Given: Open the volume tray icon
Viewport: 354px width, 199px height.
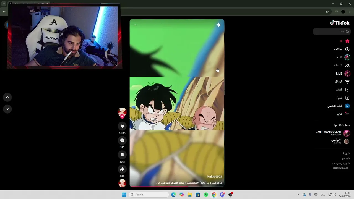Looking at the screenshot, I should click(334, 195).
